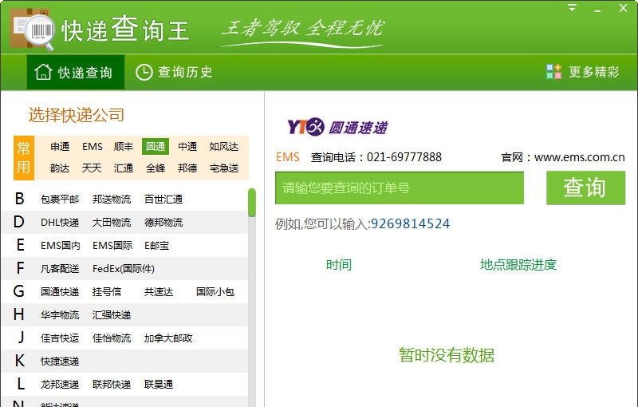Close the 快递查询王 window

click(x=623, y=8)
